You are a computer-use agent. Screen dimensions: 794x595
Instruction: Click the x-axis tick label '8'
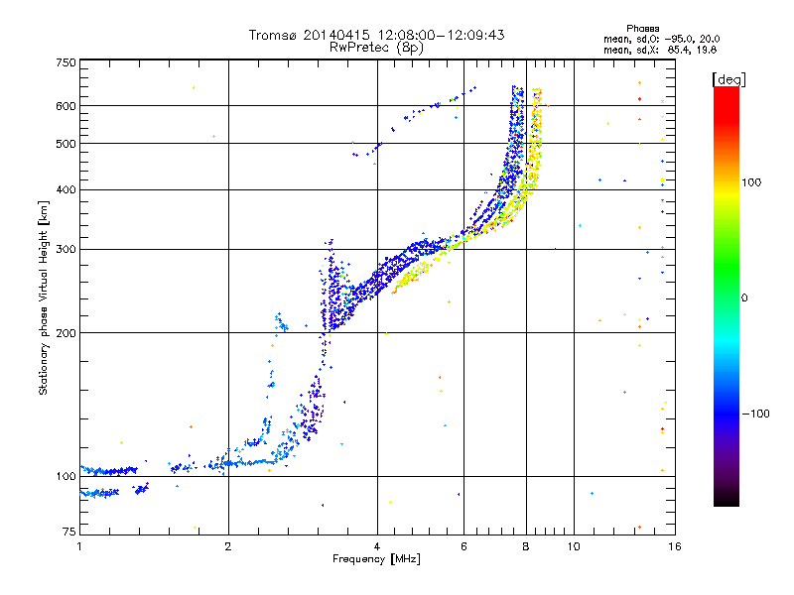(x=526, y=546)
